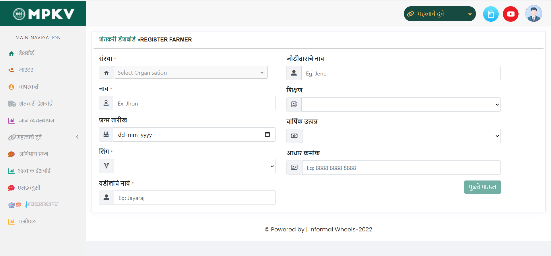This screenshot has height=256, width=551.
Task: Follow the शेतकरी डॅशबोर्ड breadcrumb link
Action: [x=117, y=39]
